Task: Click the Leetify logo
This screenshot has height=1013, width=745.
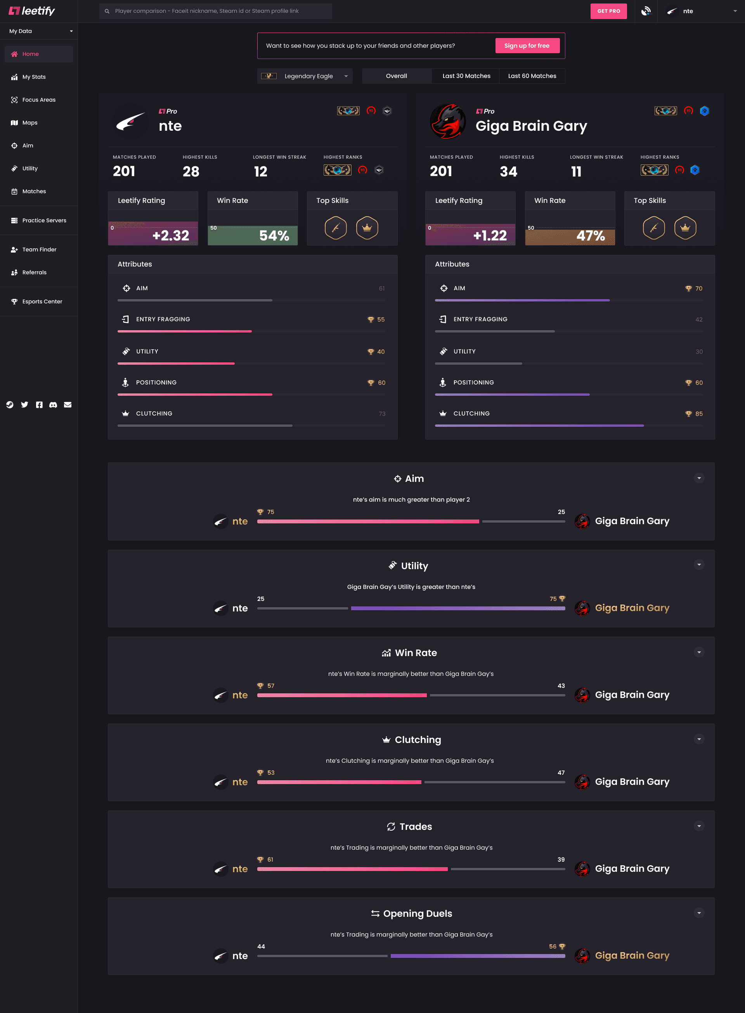Action: point(31,11)
